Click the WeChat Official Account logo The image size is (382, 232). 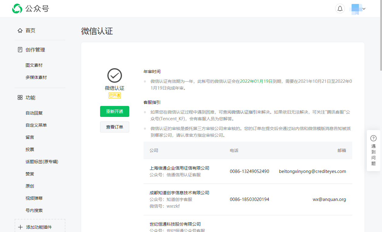point(17,9)
